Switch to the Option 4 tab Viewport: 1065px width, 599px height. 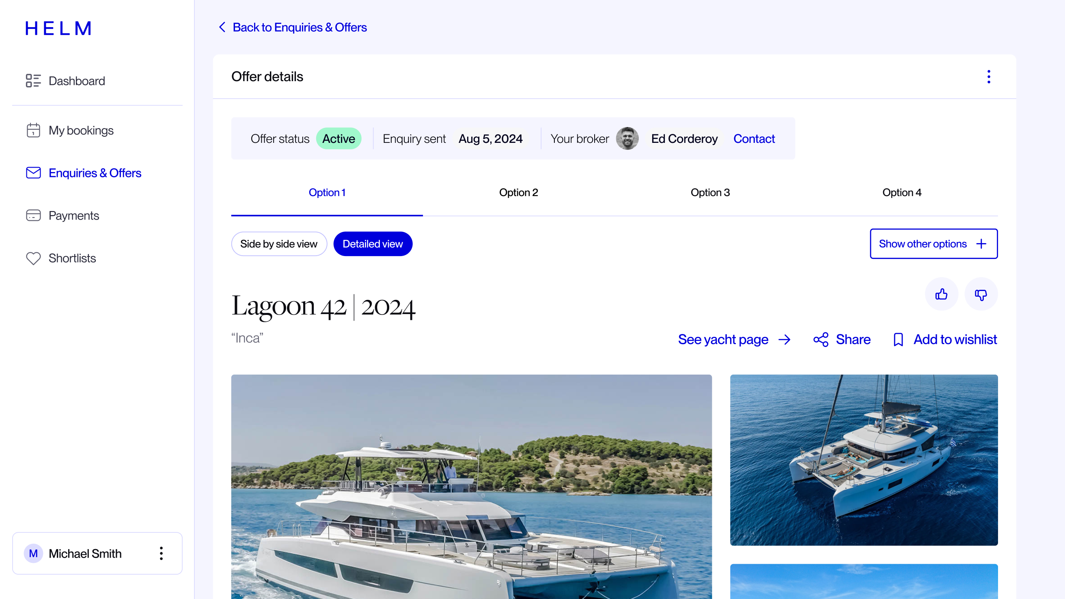[x=902, y=192]
